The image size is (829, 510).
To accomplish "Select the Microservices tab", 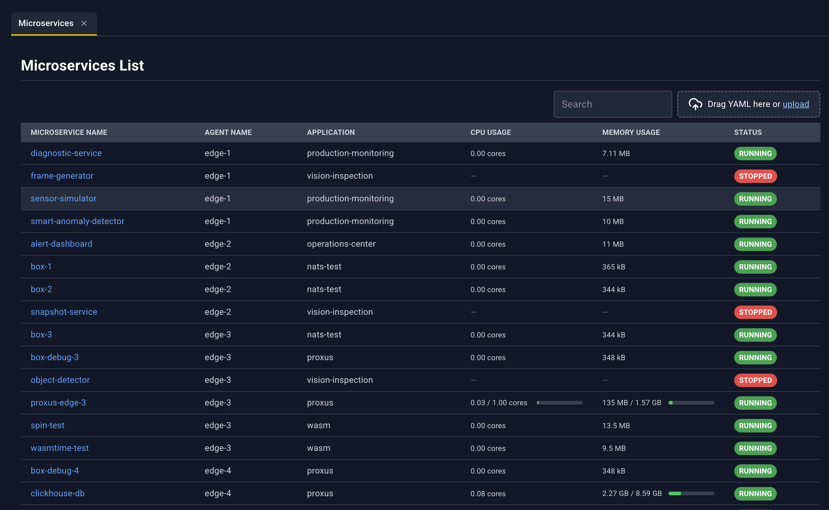I will pos(54,24).
